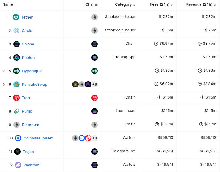
Task: Click Tether's $17.82m revenue value
Action: pyautogui.click(x=209, y=16)
